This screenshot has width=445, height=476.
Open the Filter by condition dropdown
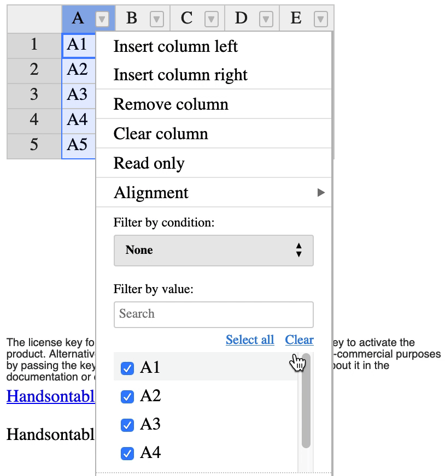coord(213,250)
